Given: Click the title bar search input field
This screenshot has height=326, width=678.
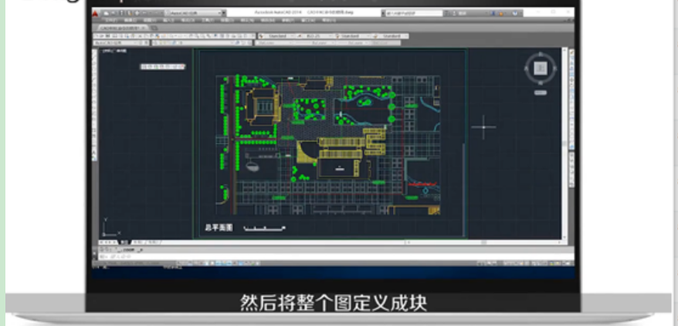Looking at the screenshot, I should [x=414, y=13].
